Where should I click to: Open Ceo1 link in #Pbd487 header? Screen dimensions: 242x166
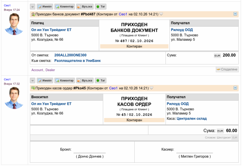pyautogui.click(x=123, y=14)
